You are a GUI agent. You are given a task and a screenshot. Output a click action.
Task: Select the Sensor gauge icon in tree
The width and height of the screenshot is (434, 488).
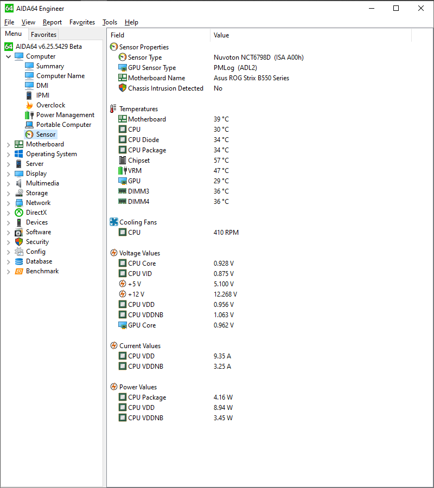pyautogui.click(x=29, y=134)
